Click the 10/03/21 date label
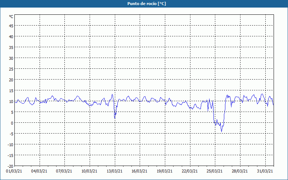This screenshot has width=288, height=180. coord(89,171)
